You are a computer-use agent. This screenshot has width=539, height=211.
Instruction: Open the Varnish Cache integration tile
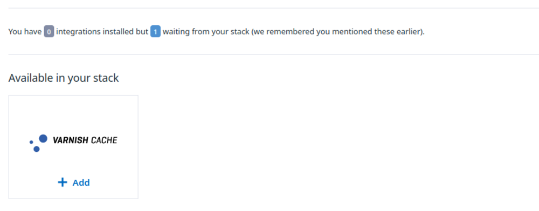(x=73, y=147)
